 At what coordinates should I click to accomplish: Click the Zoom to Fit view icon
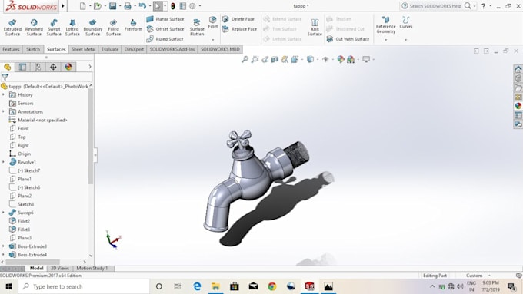coord(245,59)
